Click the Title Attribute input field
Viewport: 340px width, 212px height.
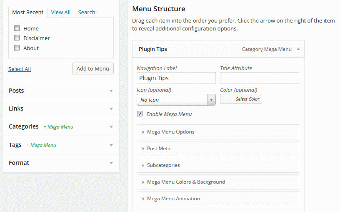point(260,78)
